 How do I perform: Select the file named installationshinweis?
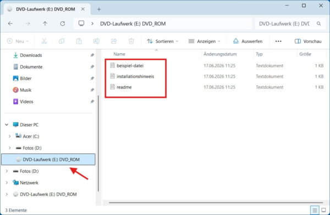click(135, 76)
